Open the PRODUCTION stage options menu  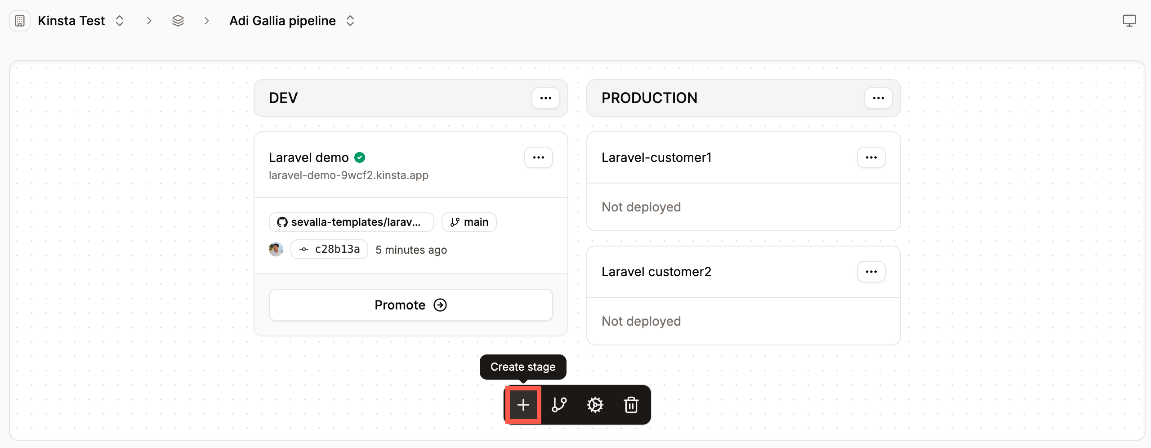coord(879,98)
